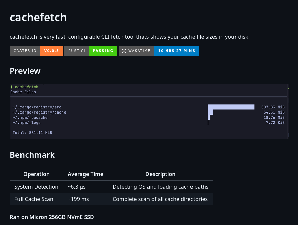The width and height of the screenshot is (298, 225).
Task: Select the Operation column header
Action: [x=36, y=174]
